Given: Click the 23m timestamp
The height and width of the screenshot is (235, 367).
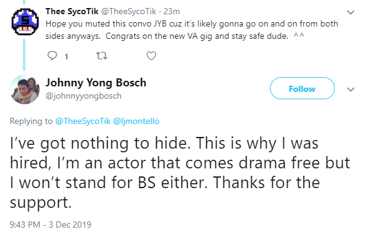Looking at the screenshot, I should click(x=172, y=11).
